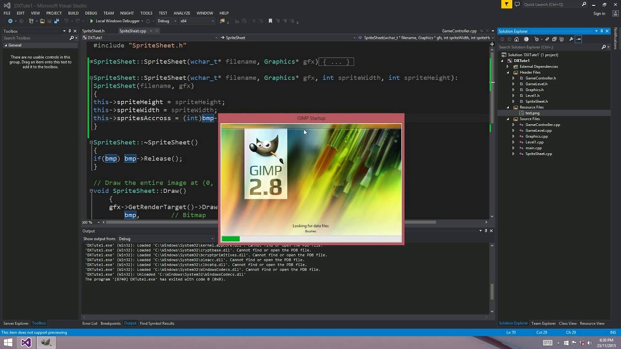
Task: Start the Local Windows Debugger
Action: (x=114, y=21)
